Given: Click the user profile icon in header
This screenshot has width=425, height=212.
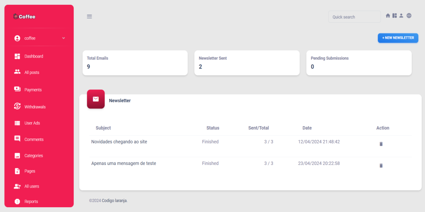Looking at the screenshot, I should pyautogui.click(x=401, y=16).
